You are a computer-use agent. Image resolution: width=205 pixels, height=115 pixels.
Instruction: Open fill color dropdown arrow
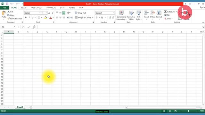48,18
